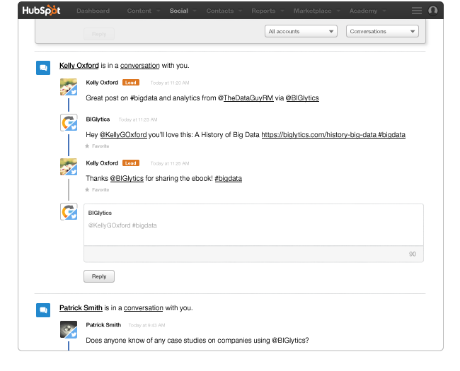The height and width of the screenshot is (371, 460).
Task: Click BIGlytics avatar beside the reply box
Action: [69, 211]
